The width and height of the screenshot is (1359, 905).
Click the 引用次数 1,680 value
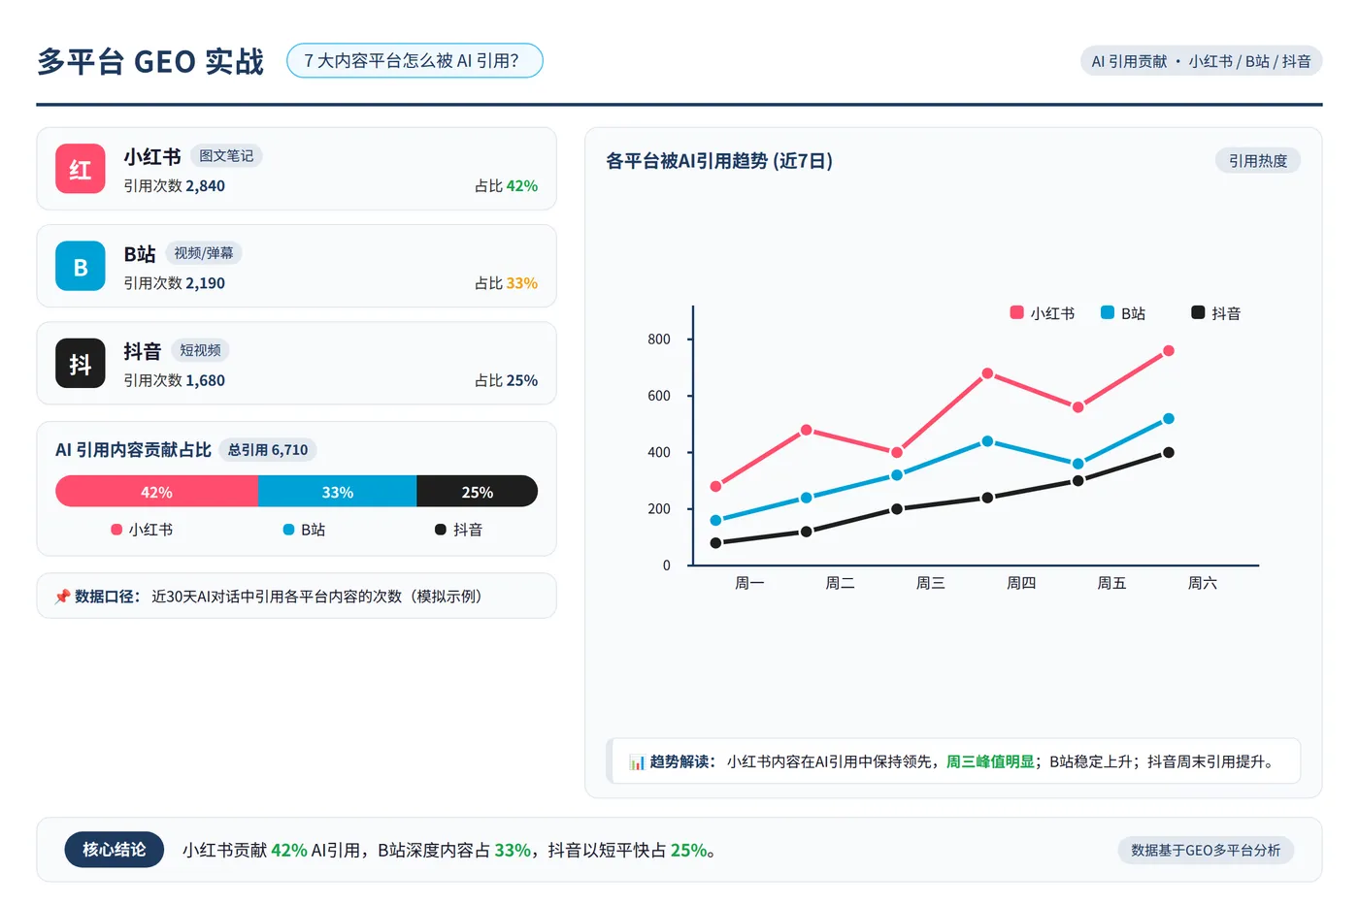pos(174,380)
